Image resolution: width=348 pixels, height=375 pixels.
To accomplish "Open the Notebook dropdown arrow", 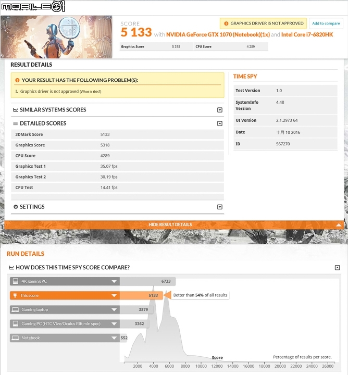I will click(114, 338).
